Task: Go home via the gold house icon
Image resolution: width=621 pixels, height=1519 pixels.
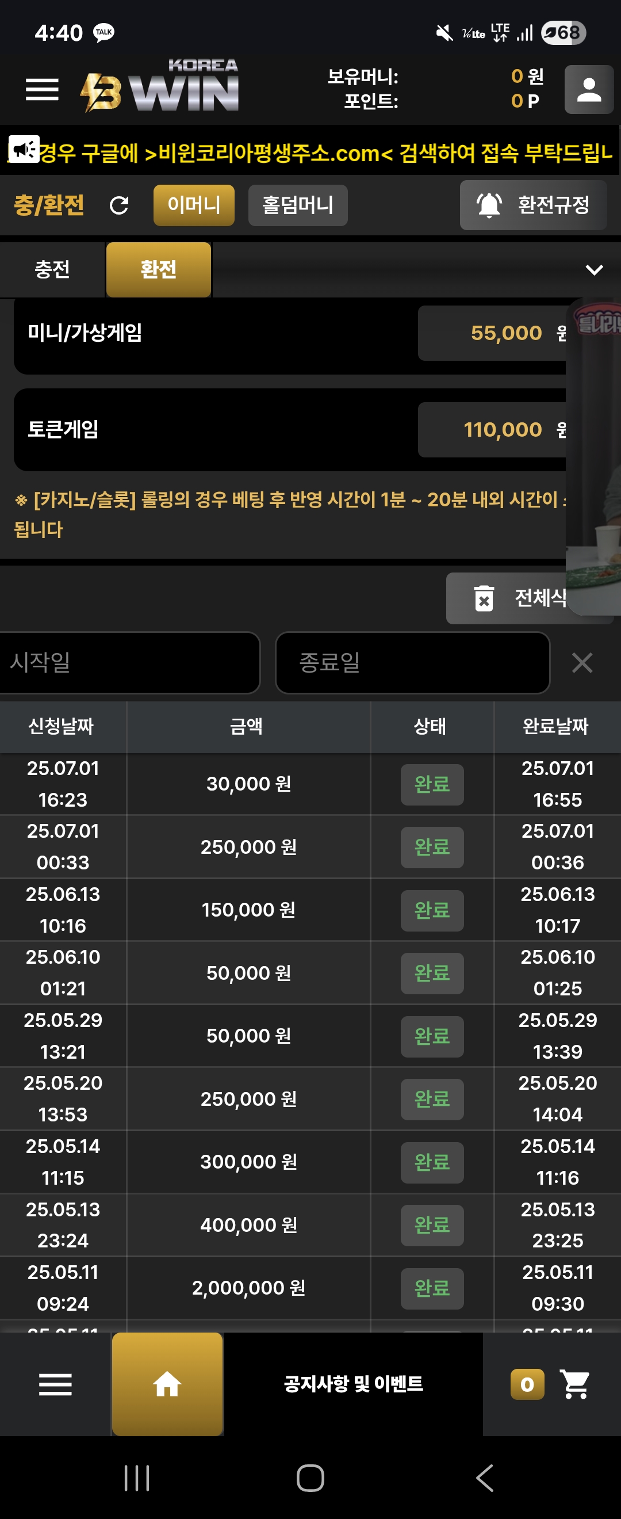Action: pos(167,1384)
